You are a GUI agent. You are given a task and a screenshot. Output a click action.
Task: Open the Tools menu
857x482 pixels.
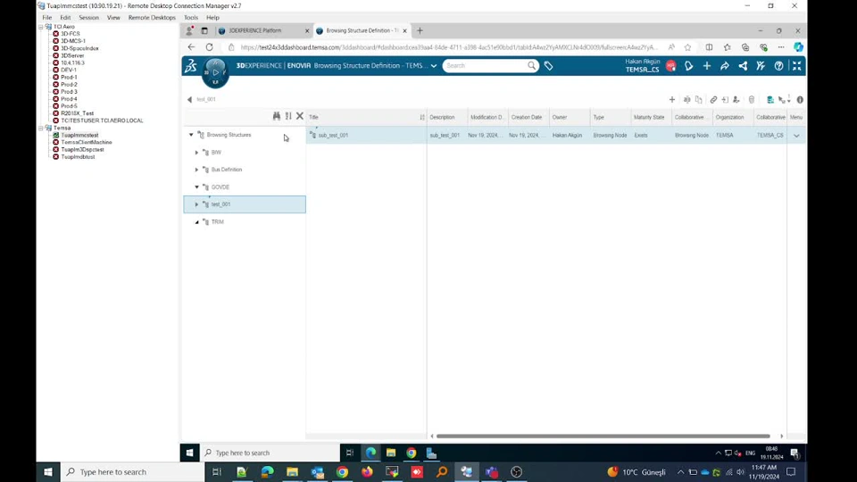tap(191, 18)
